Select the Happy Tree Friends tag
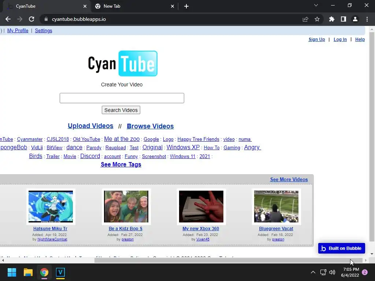 pos(198,139)
